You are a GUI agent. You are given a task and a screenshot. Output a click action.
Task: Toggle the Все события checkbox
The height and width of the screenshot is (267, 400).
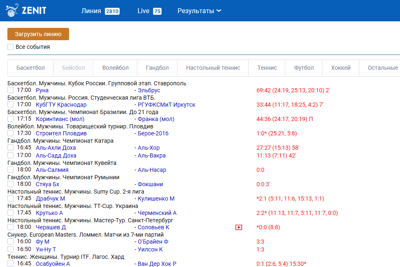pos(10,47)
